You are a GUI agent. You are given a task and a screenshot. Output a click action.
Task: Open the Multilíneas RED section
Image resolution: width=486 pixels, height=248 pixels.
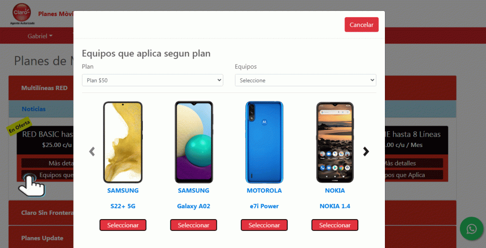coord(44,88)
